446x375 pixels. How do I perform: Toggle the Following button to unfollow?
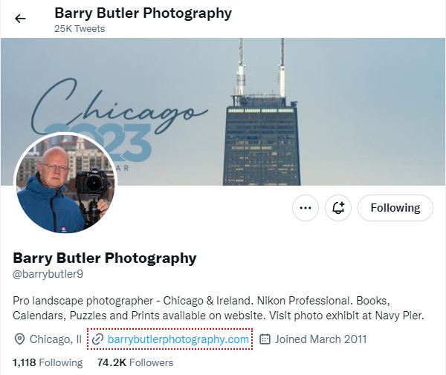tap(395, 208)
